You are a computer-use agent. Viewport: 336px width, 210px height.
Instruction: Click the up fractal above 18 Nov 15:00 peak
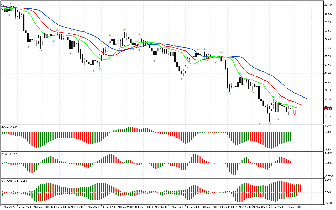126,30
